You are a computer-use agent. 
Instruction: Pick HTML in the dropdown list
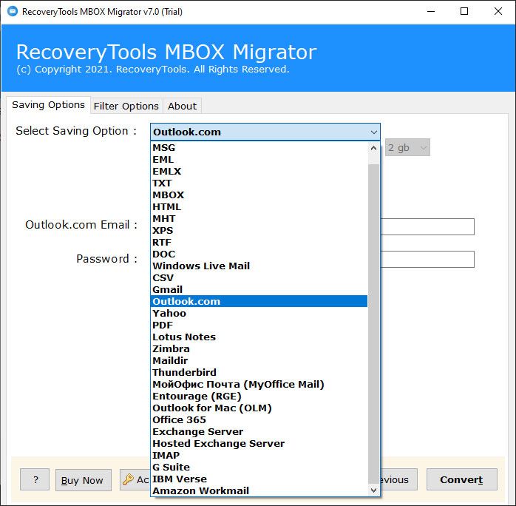point(259,206)
